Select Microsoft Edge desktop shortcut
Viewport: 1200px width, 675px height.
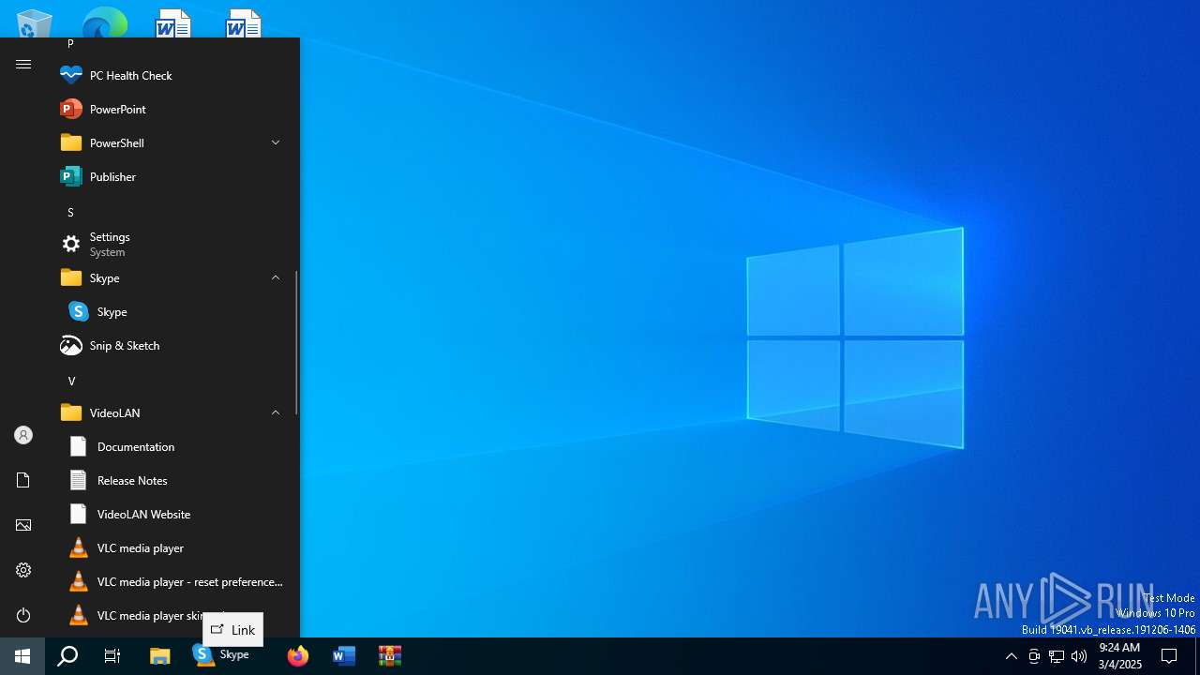104,23
